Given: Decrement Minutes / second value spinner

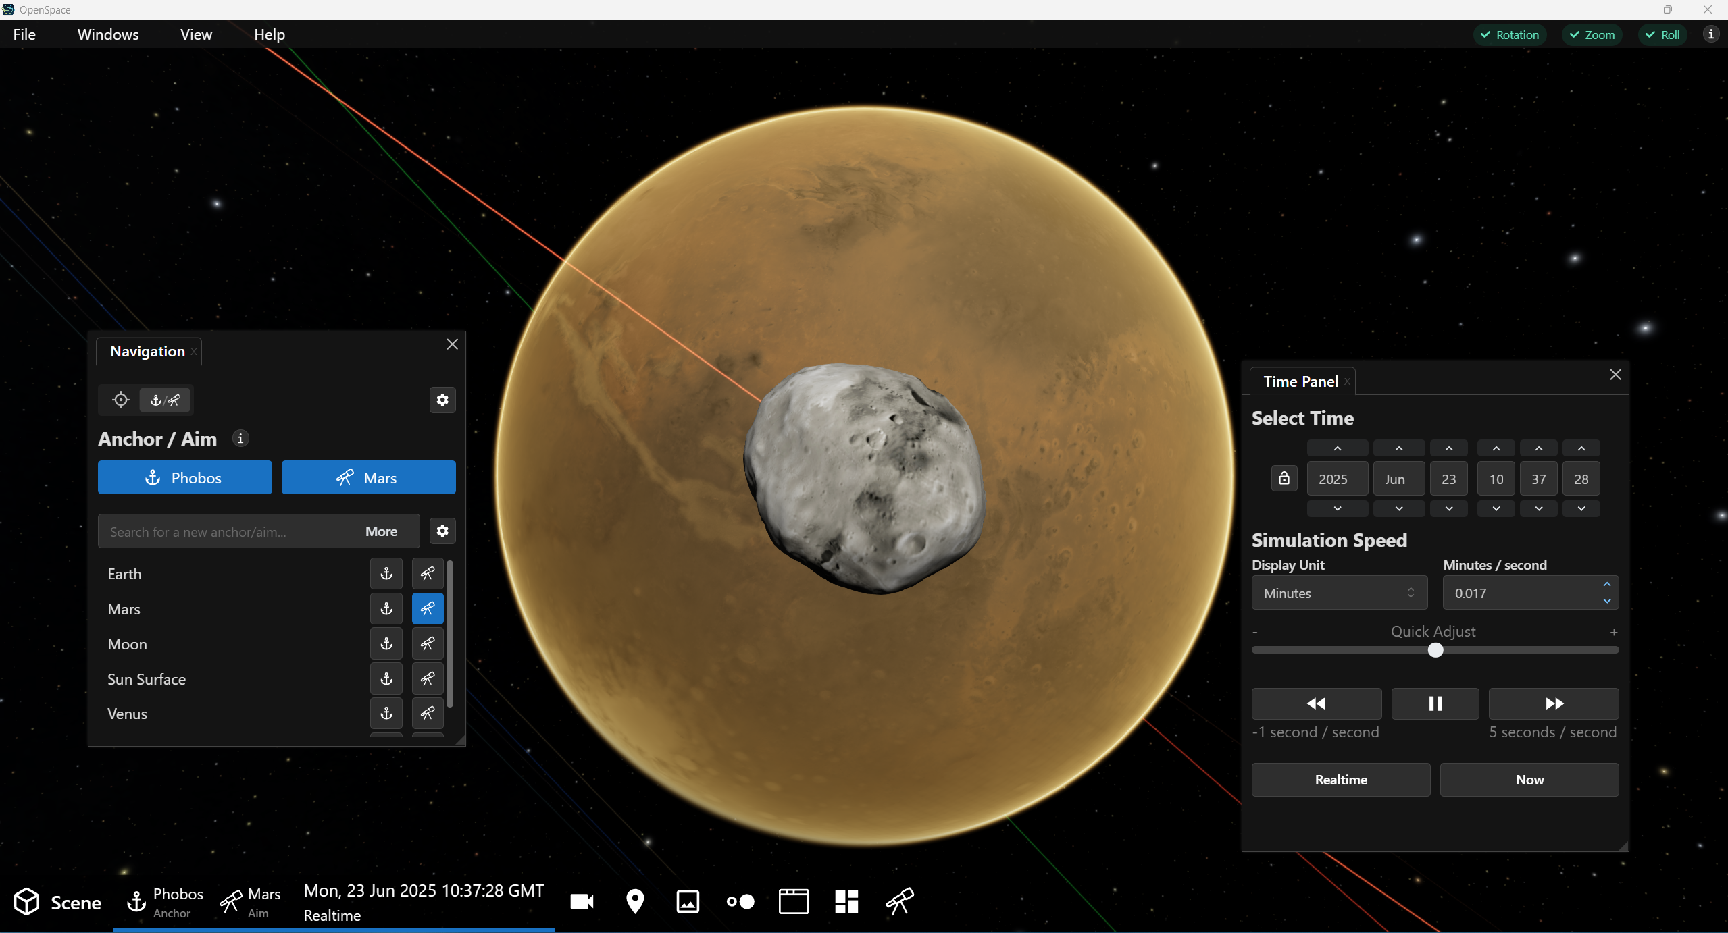Looking at the screenshot, I should click(1607, 601).
